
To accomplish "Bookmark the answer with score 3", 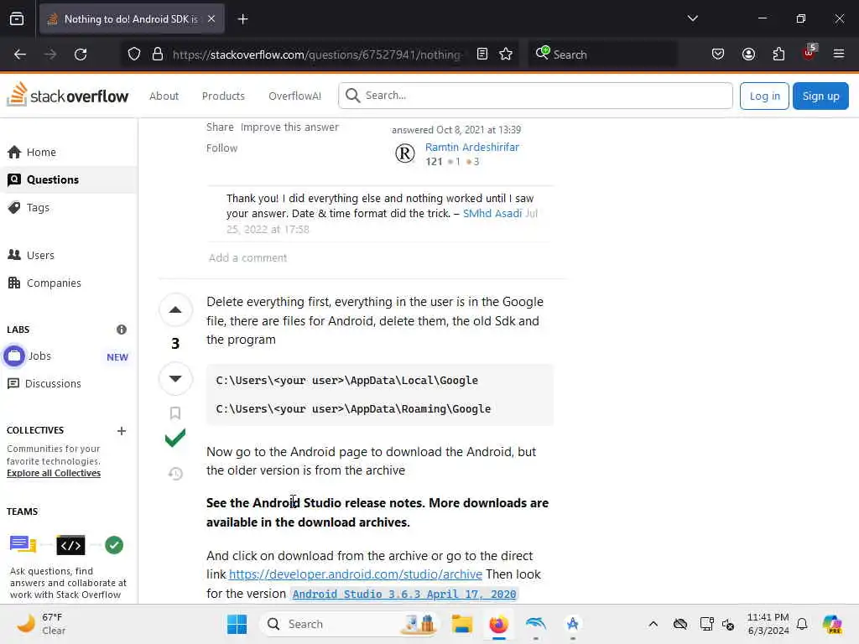I will pyautogui.click(x=175, y=413).
